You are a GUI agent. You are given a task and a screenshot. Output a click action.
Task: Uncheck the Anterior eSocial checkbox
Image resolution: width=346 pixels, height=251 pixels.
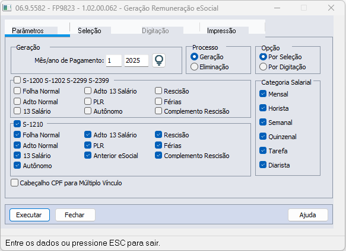[x=88, y=155]
